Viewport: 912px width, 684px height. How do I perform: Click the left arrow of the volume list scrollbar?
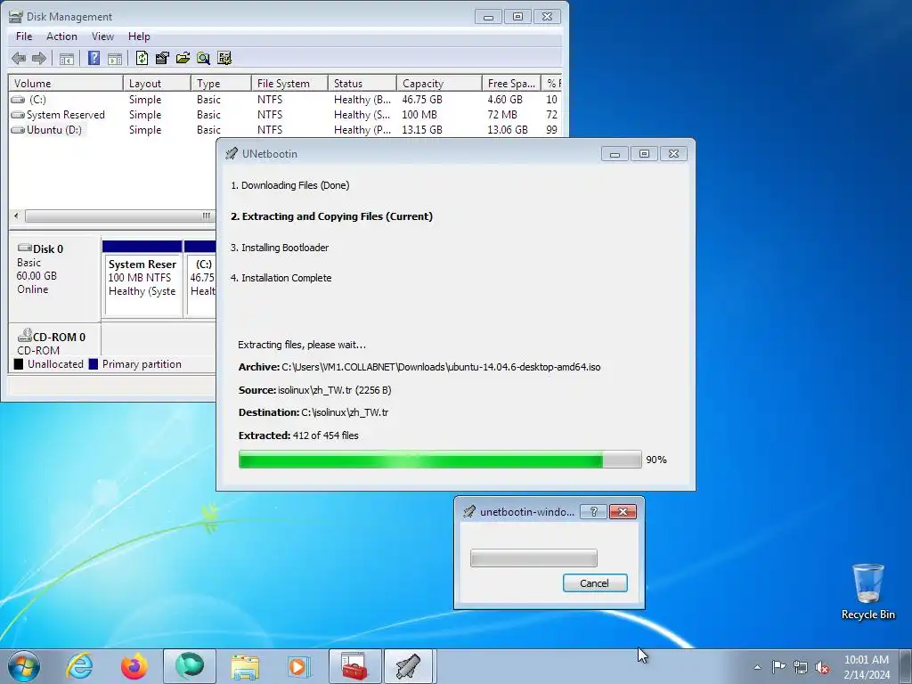click(16, 216)
